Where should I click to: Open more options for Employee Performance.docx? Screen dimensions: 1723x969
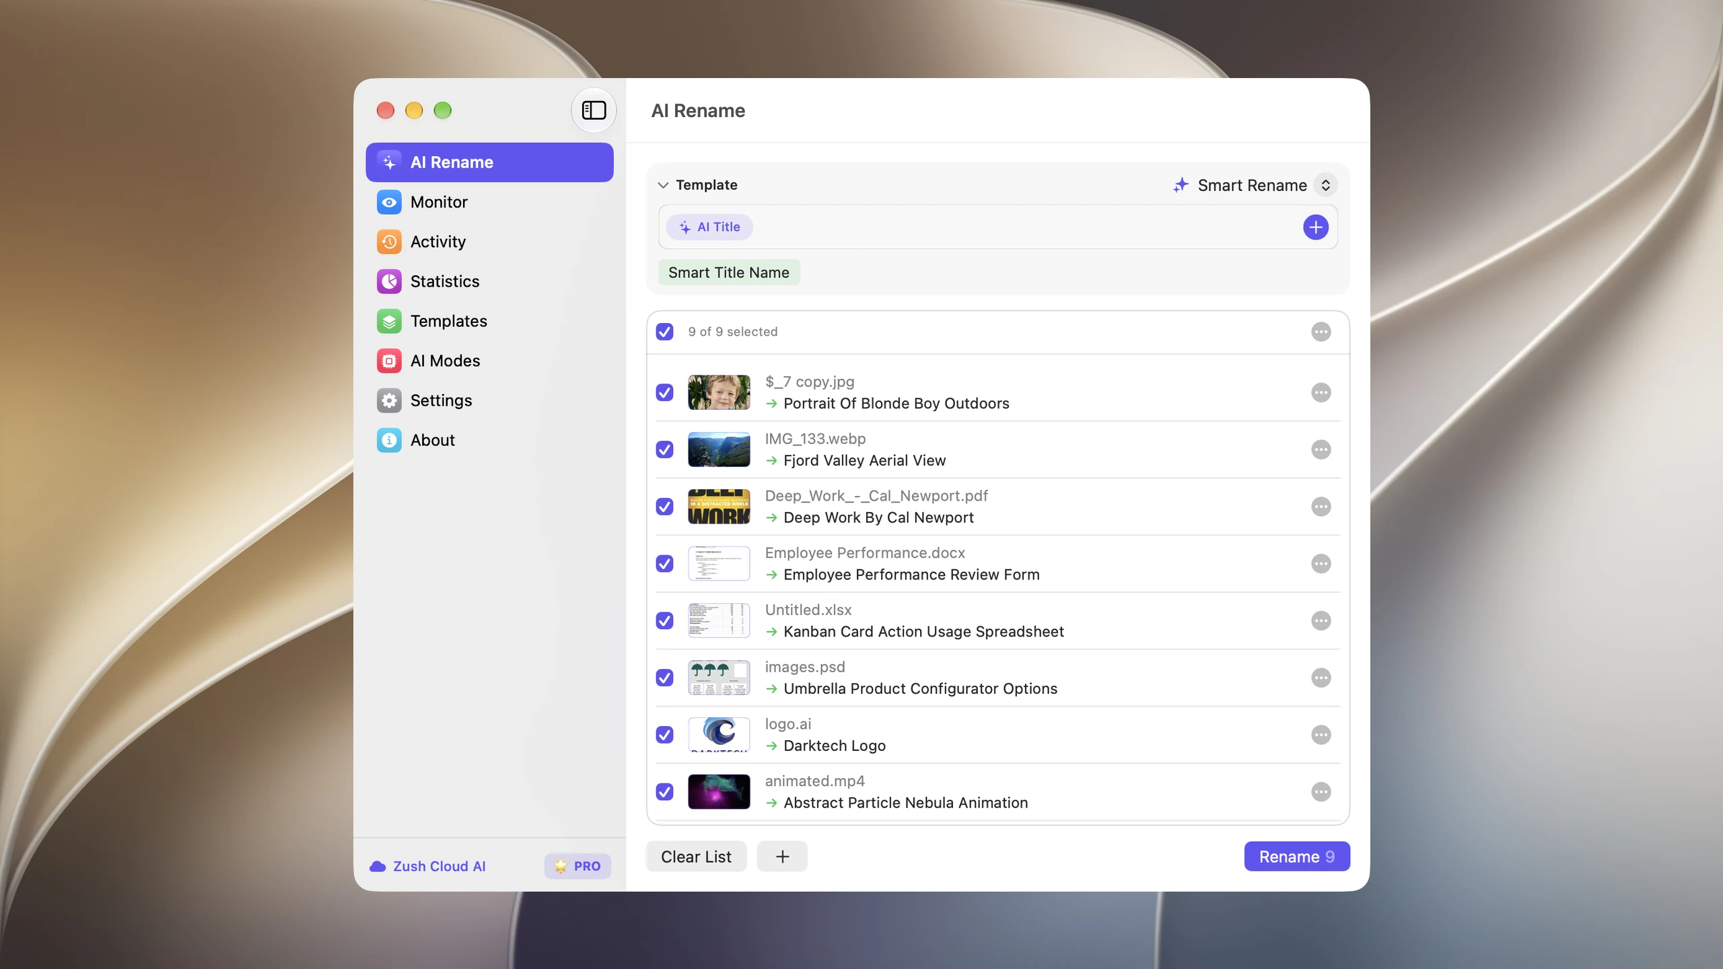1321,564
